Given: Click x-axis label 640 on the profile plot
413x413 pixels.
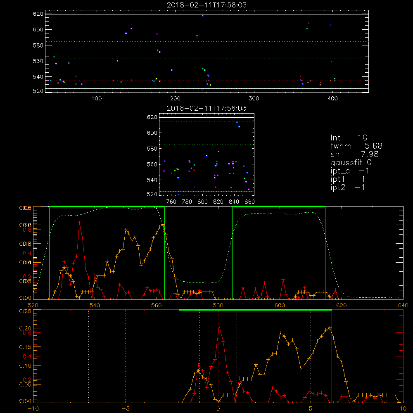Looking at the screenshot, I should (x=403, y=306).
